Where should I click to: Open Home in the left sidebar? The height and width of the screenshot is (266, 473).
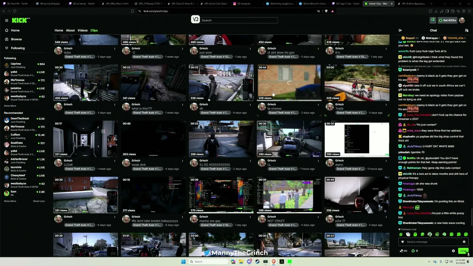tap(15, 30)
